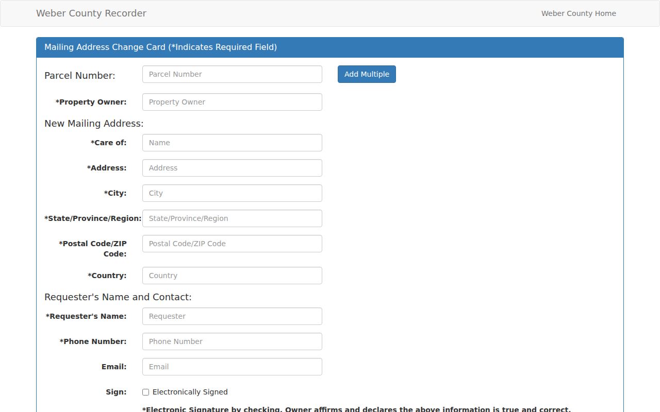Click the *Country: label
The image size is (660, 412).
coord(107,276)
